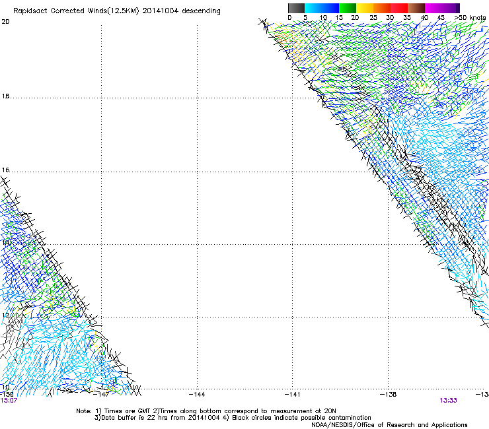Image resolution: width=489 pixels, height=429 pixels.
Task: Select the longitude axis label '-141'
Action: click(x=292, y=395)
